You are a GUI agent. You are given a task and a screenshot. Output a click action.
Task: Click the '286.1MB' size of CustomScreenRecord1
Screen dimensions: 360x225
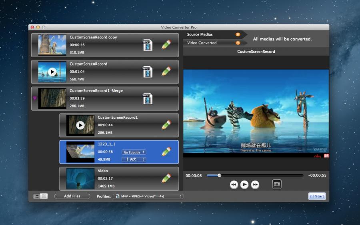pyautogui.click(x=105, y=133)
